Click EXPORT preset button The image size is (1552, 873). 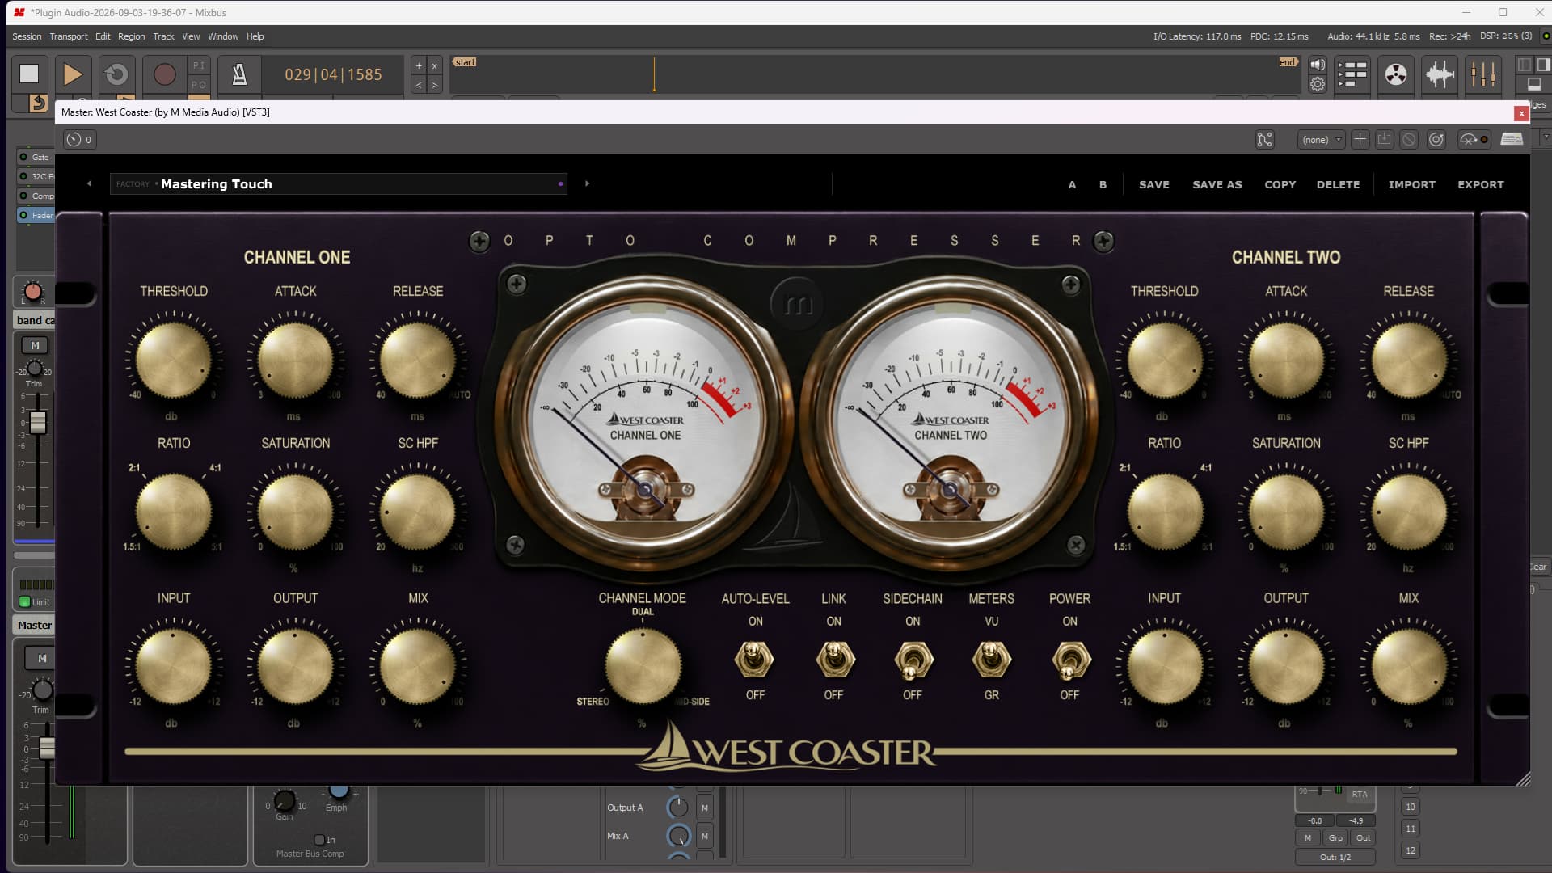coord(1480,184)
